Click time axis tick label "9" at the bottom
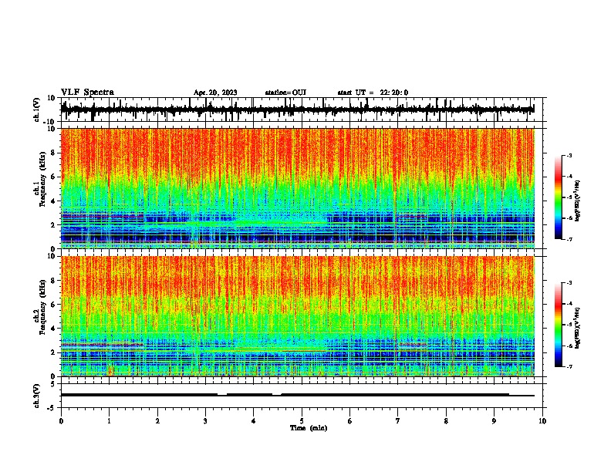611x472 pixels. coord(494,421)
